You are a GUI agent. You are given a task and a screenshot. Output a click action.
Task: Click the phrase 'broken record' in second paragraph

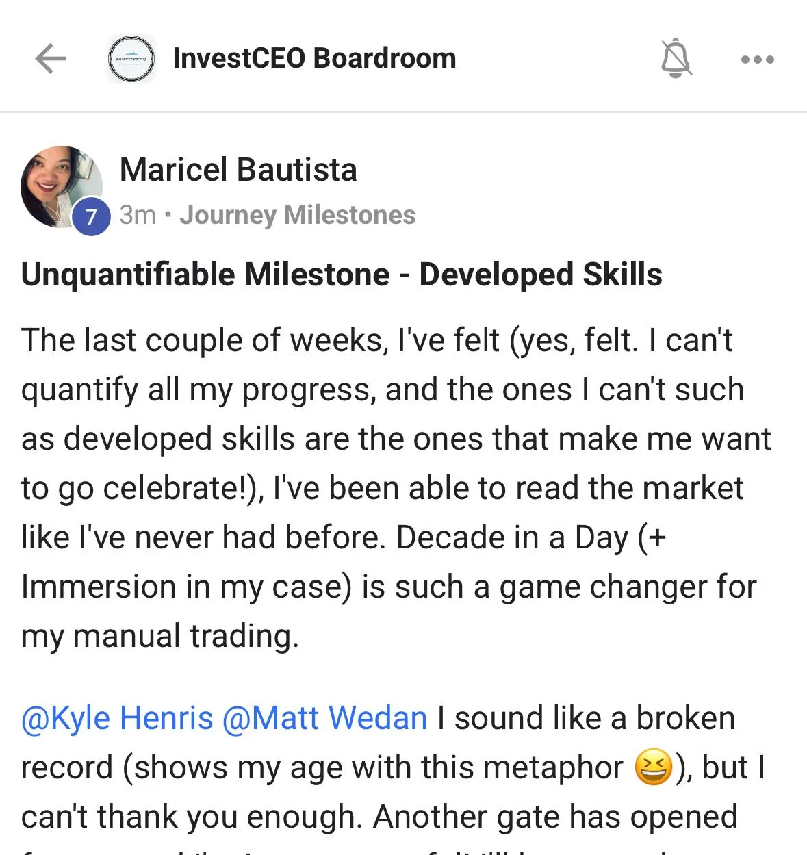click(684, 719)
